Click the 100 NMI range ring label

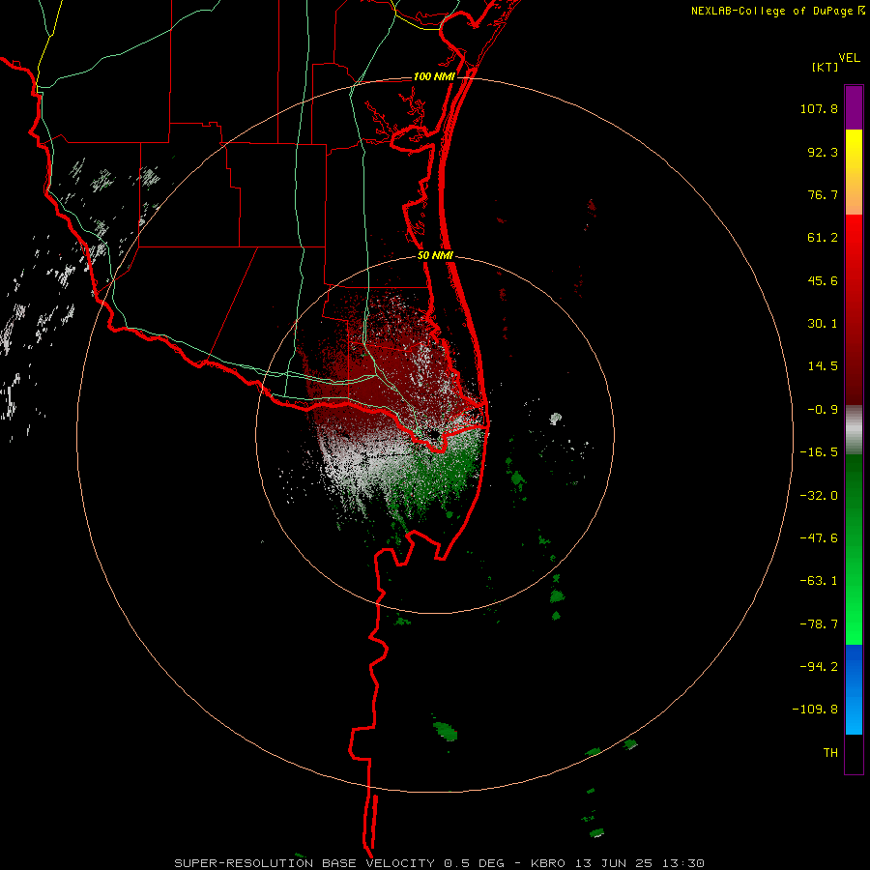434,76
